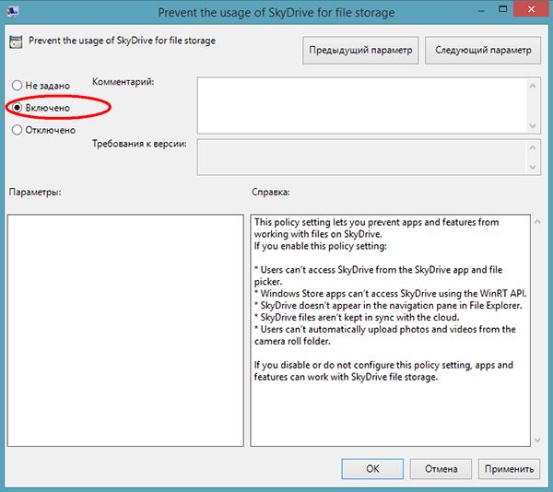
Task: Cancel via the "Отмена" button
Action: click(x=441, y=469)
